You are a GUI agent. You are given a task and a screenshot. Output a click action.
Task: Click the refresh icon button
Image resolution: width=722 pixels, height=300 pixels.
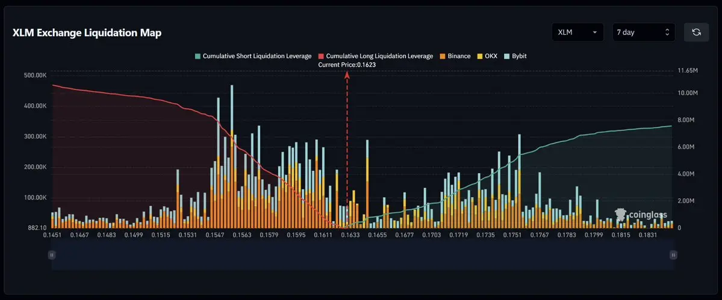[696, 32]
